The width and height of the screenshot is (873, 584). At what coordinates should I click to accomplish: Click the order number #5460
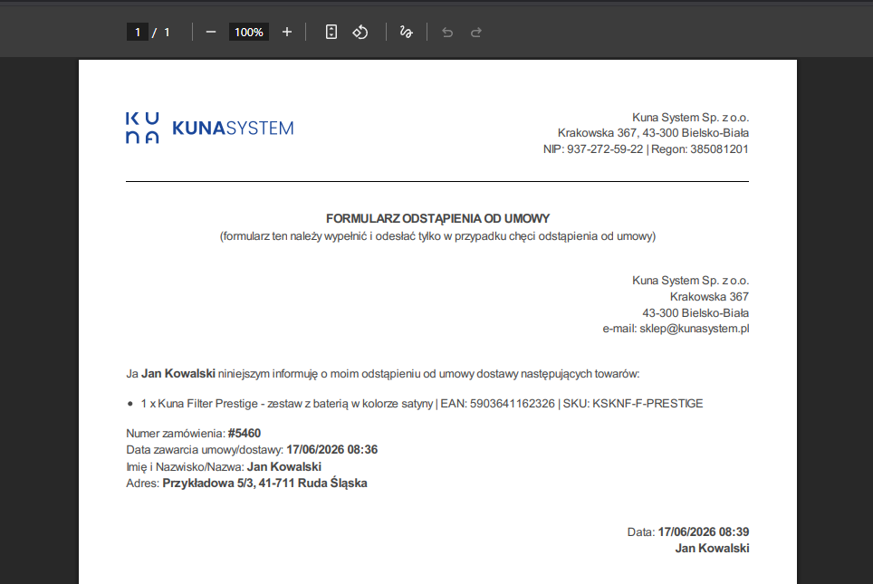click(x=245, y=433)
